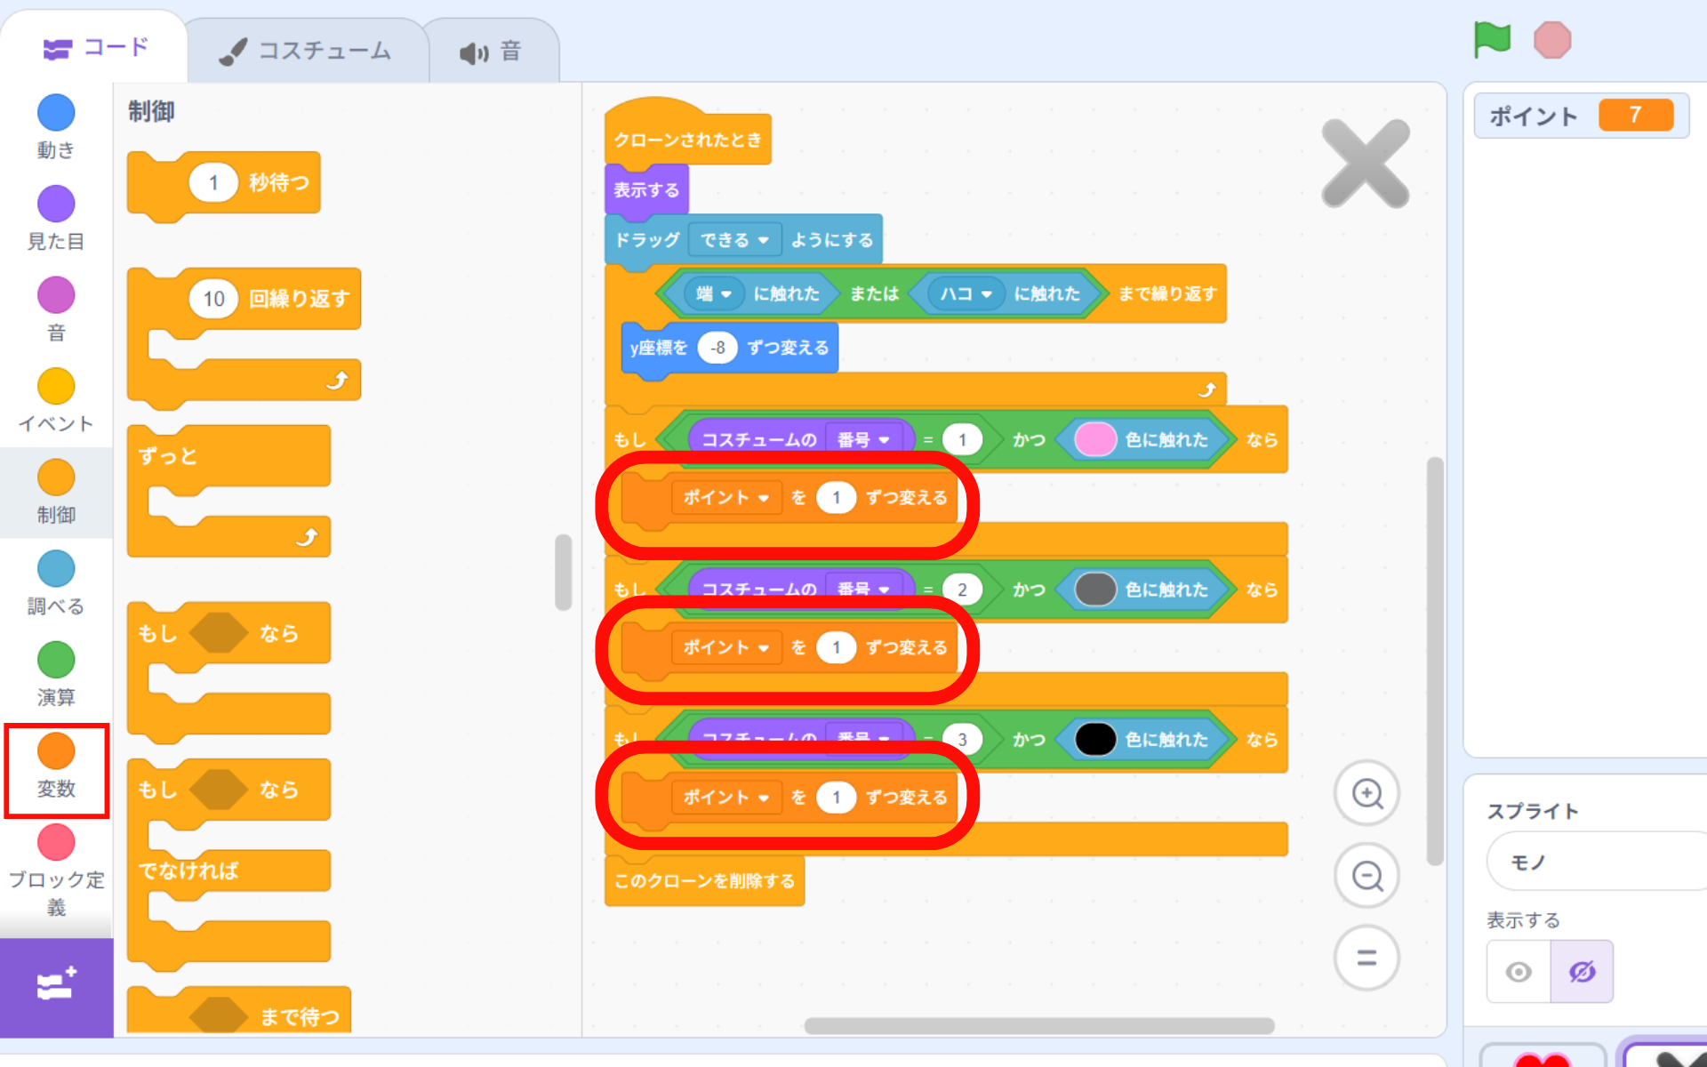Click the green flag to run
Image resolution: width=1707 pixels, height=1067 pixels.
coord(1491,40)
